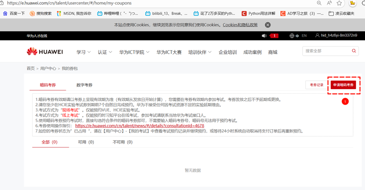Open the 花了2万多买的Pyth... bookmark
This screenshot has height=190, width=365.
tap(214, 14)
